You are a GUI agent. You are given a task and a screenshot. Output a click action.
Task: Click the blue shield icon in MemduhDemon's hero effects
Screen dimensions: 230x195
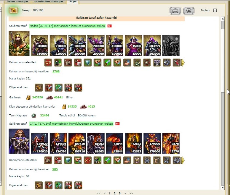(68, 160)
